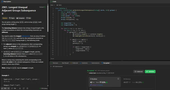Viewport: 170px width, 90px height.
Task: Open the help question mark icon
Action: click(27, 88)
